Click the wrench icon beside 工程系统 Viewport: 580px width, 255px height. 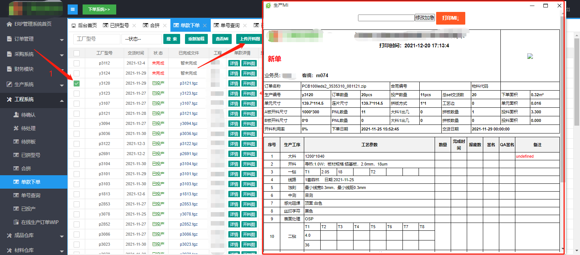[x=9, y=100]
